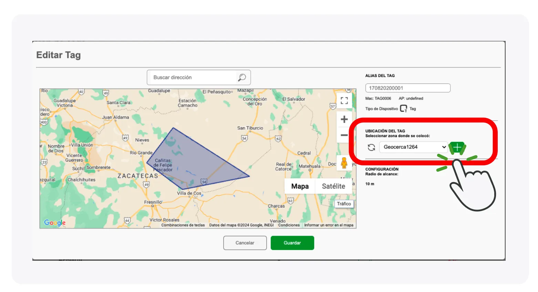Screen dimensions: 538x292
Task: Click the San Tiburcio map label
Action: pos(250,128)
